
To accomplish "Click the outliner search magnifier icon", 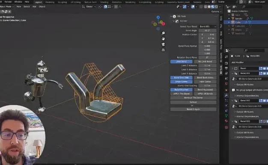I will click(x=244, y=6).
